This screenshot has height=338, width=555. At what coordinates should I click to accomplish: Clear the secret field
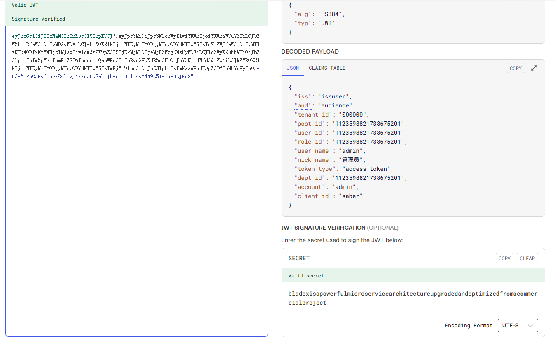(x=527, y=259)
